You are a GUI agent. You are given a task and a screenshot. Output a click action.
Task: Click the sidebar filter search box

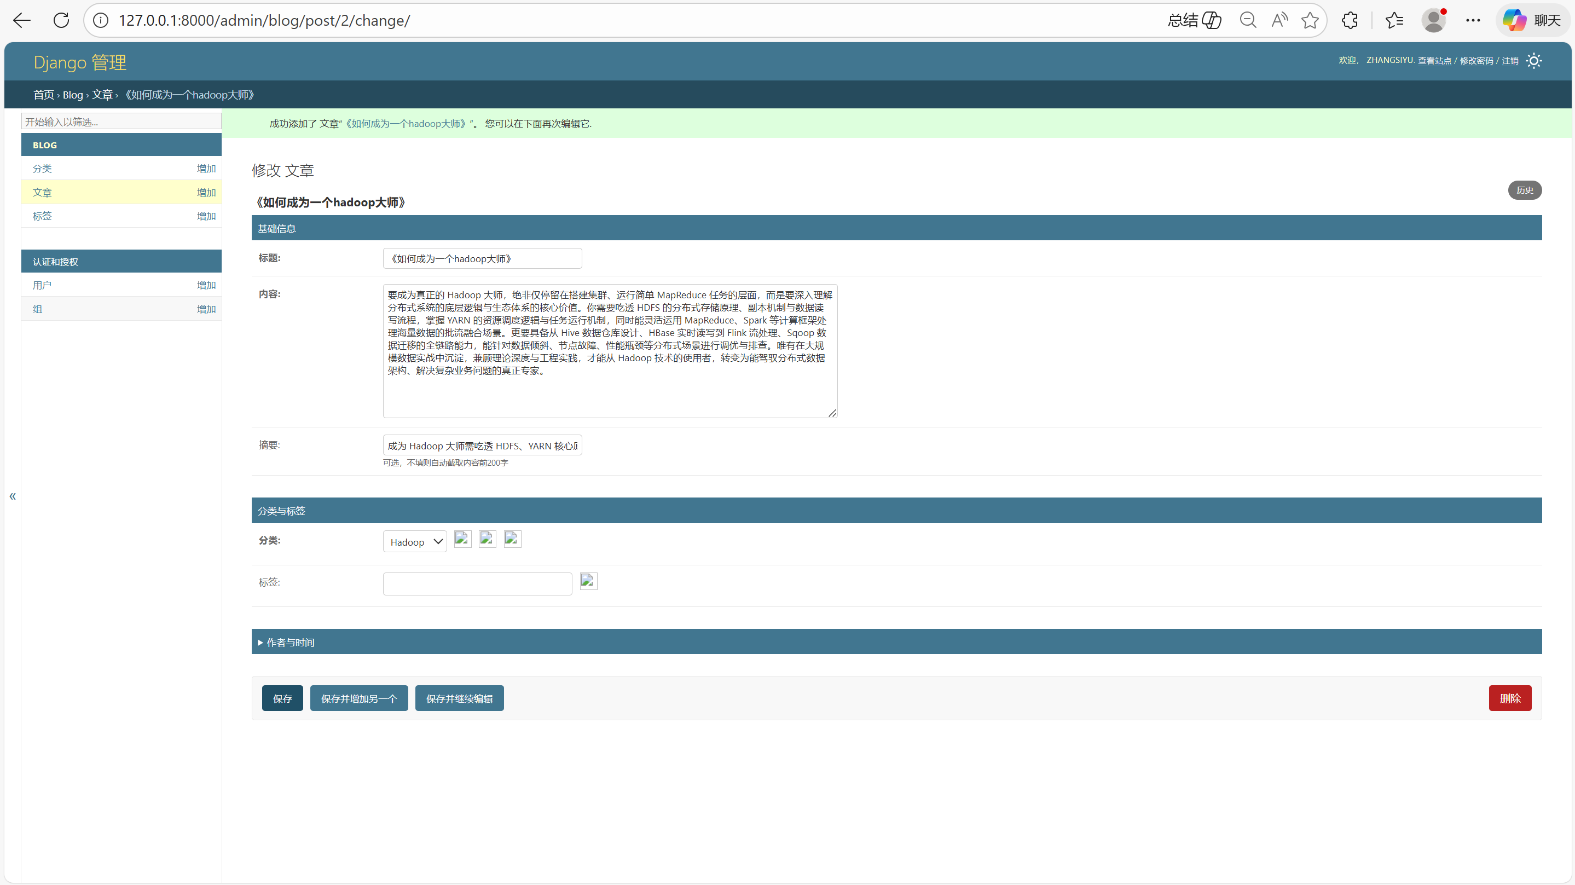point(121,122)
